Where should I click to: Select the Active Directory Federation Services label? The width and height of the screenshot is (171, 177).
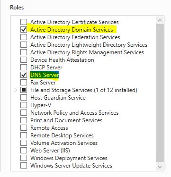click(x=75, y=37)
